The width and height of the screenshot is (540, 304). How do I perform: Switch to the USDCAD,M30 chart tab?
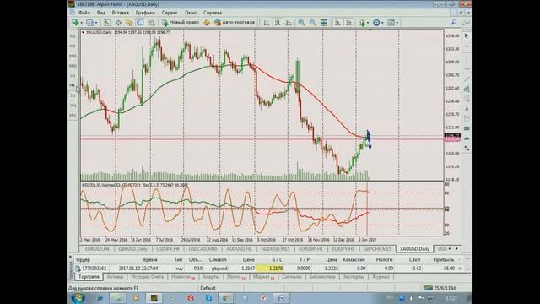(202, 249)
